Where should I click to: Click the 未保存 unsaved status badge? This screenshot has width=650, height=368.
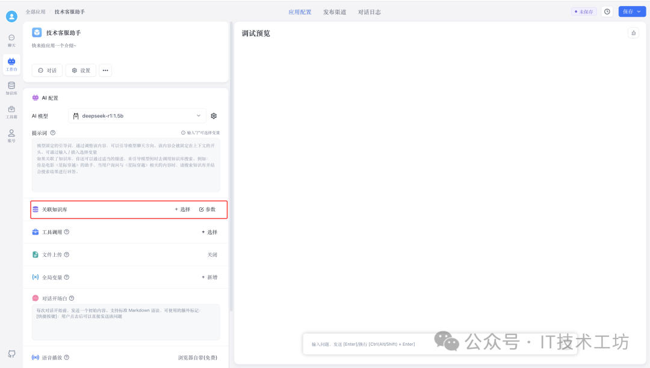tap(583, 11)
